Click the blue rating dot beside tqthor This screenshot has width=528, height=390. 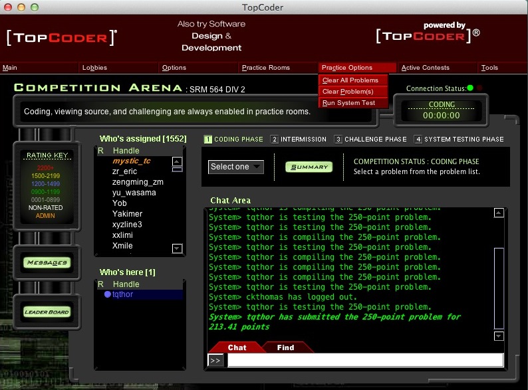tap(107, 294)
